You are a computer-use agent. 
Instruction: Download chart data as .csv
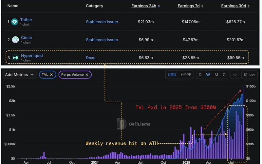250,75
